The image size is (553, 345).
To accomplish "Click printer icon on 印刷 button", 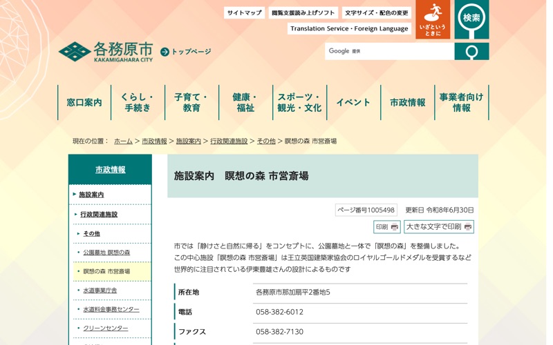I will click(395, 227).
